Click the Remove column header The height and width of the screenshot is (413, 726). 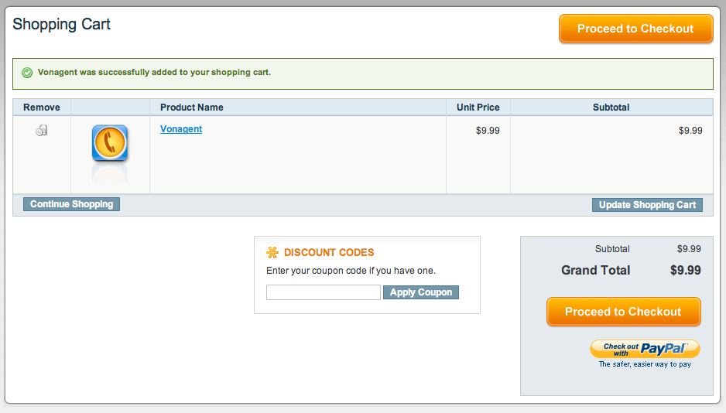coord(42,108)
